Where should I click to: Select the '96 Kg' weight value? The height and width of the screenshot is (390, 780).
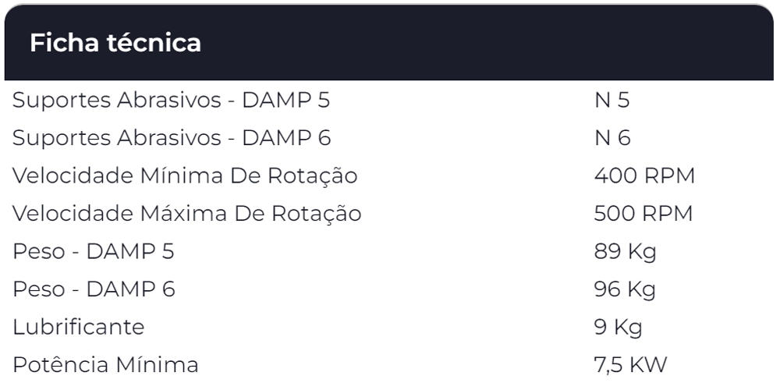click(x=625, y=289)
